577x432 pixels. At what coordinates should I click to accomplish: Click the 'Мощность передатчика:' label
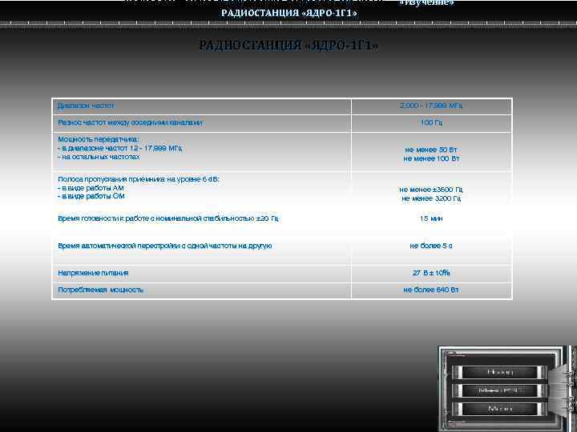pyautogui.click(x=99, y=139)
